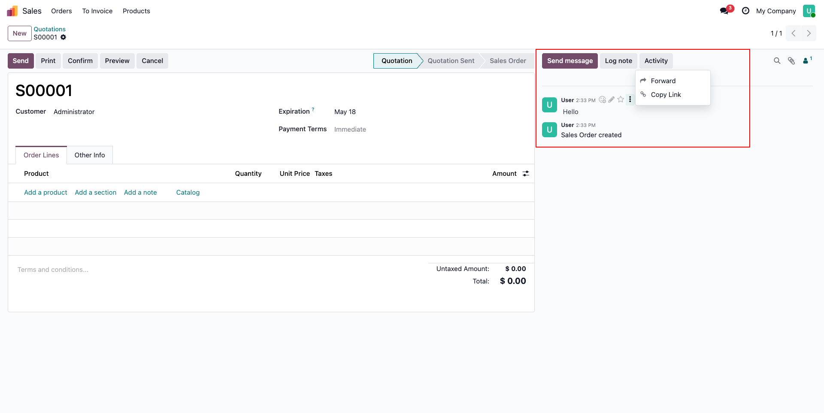Open the To Invoice menu
824x413 pixels.
tap(97, 11)
